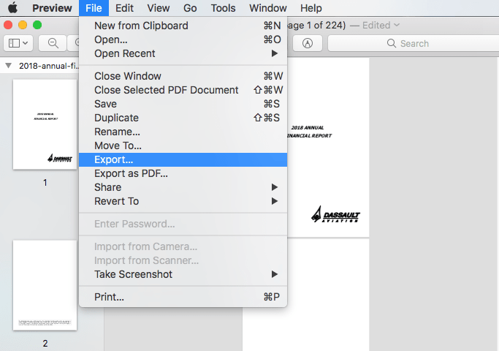The width and height of the screenshot is (499, 351).
Task: Click the green full-screen window button
Action: [38, 25]
